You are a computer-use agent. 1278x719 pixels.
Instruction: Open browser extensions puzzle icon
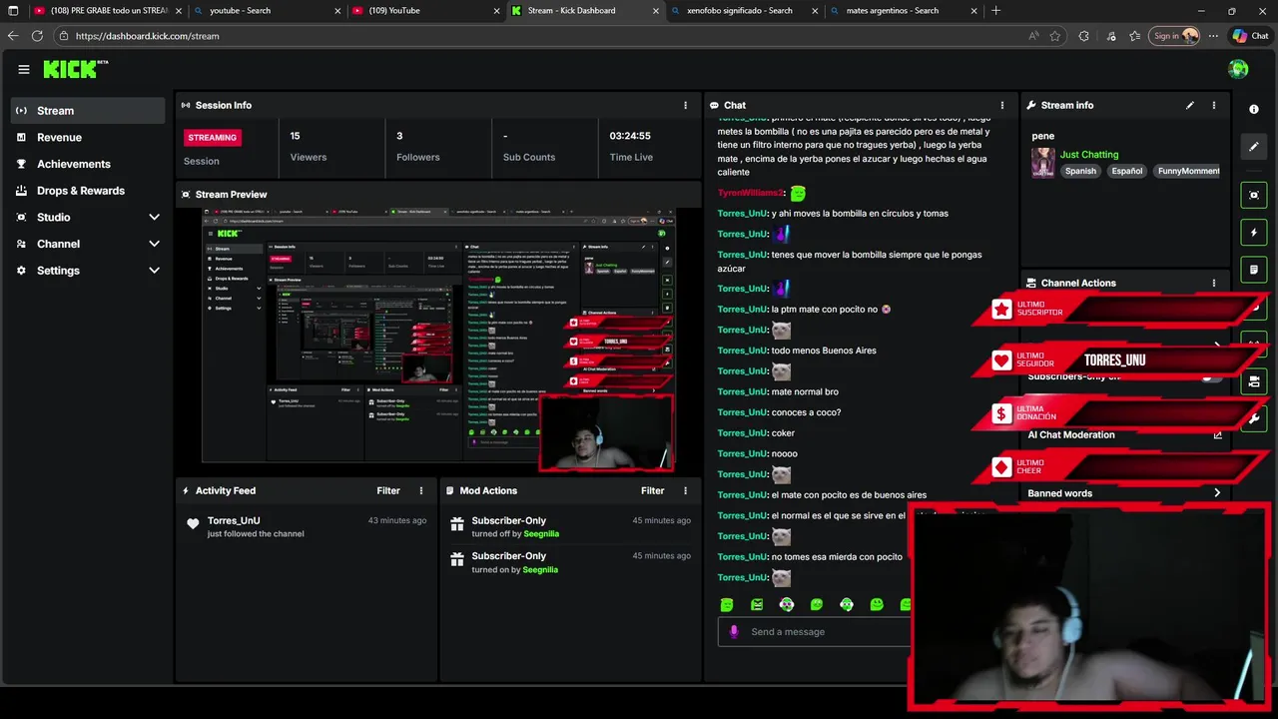1083,36
